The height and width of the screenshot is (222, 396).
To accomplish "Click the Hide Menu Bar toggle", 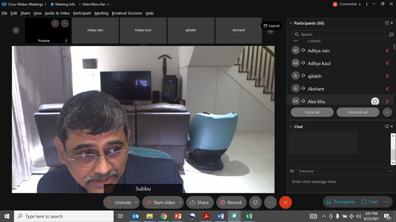I will [96, 4].
